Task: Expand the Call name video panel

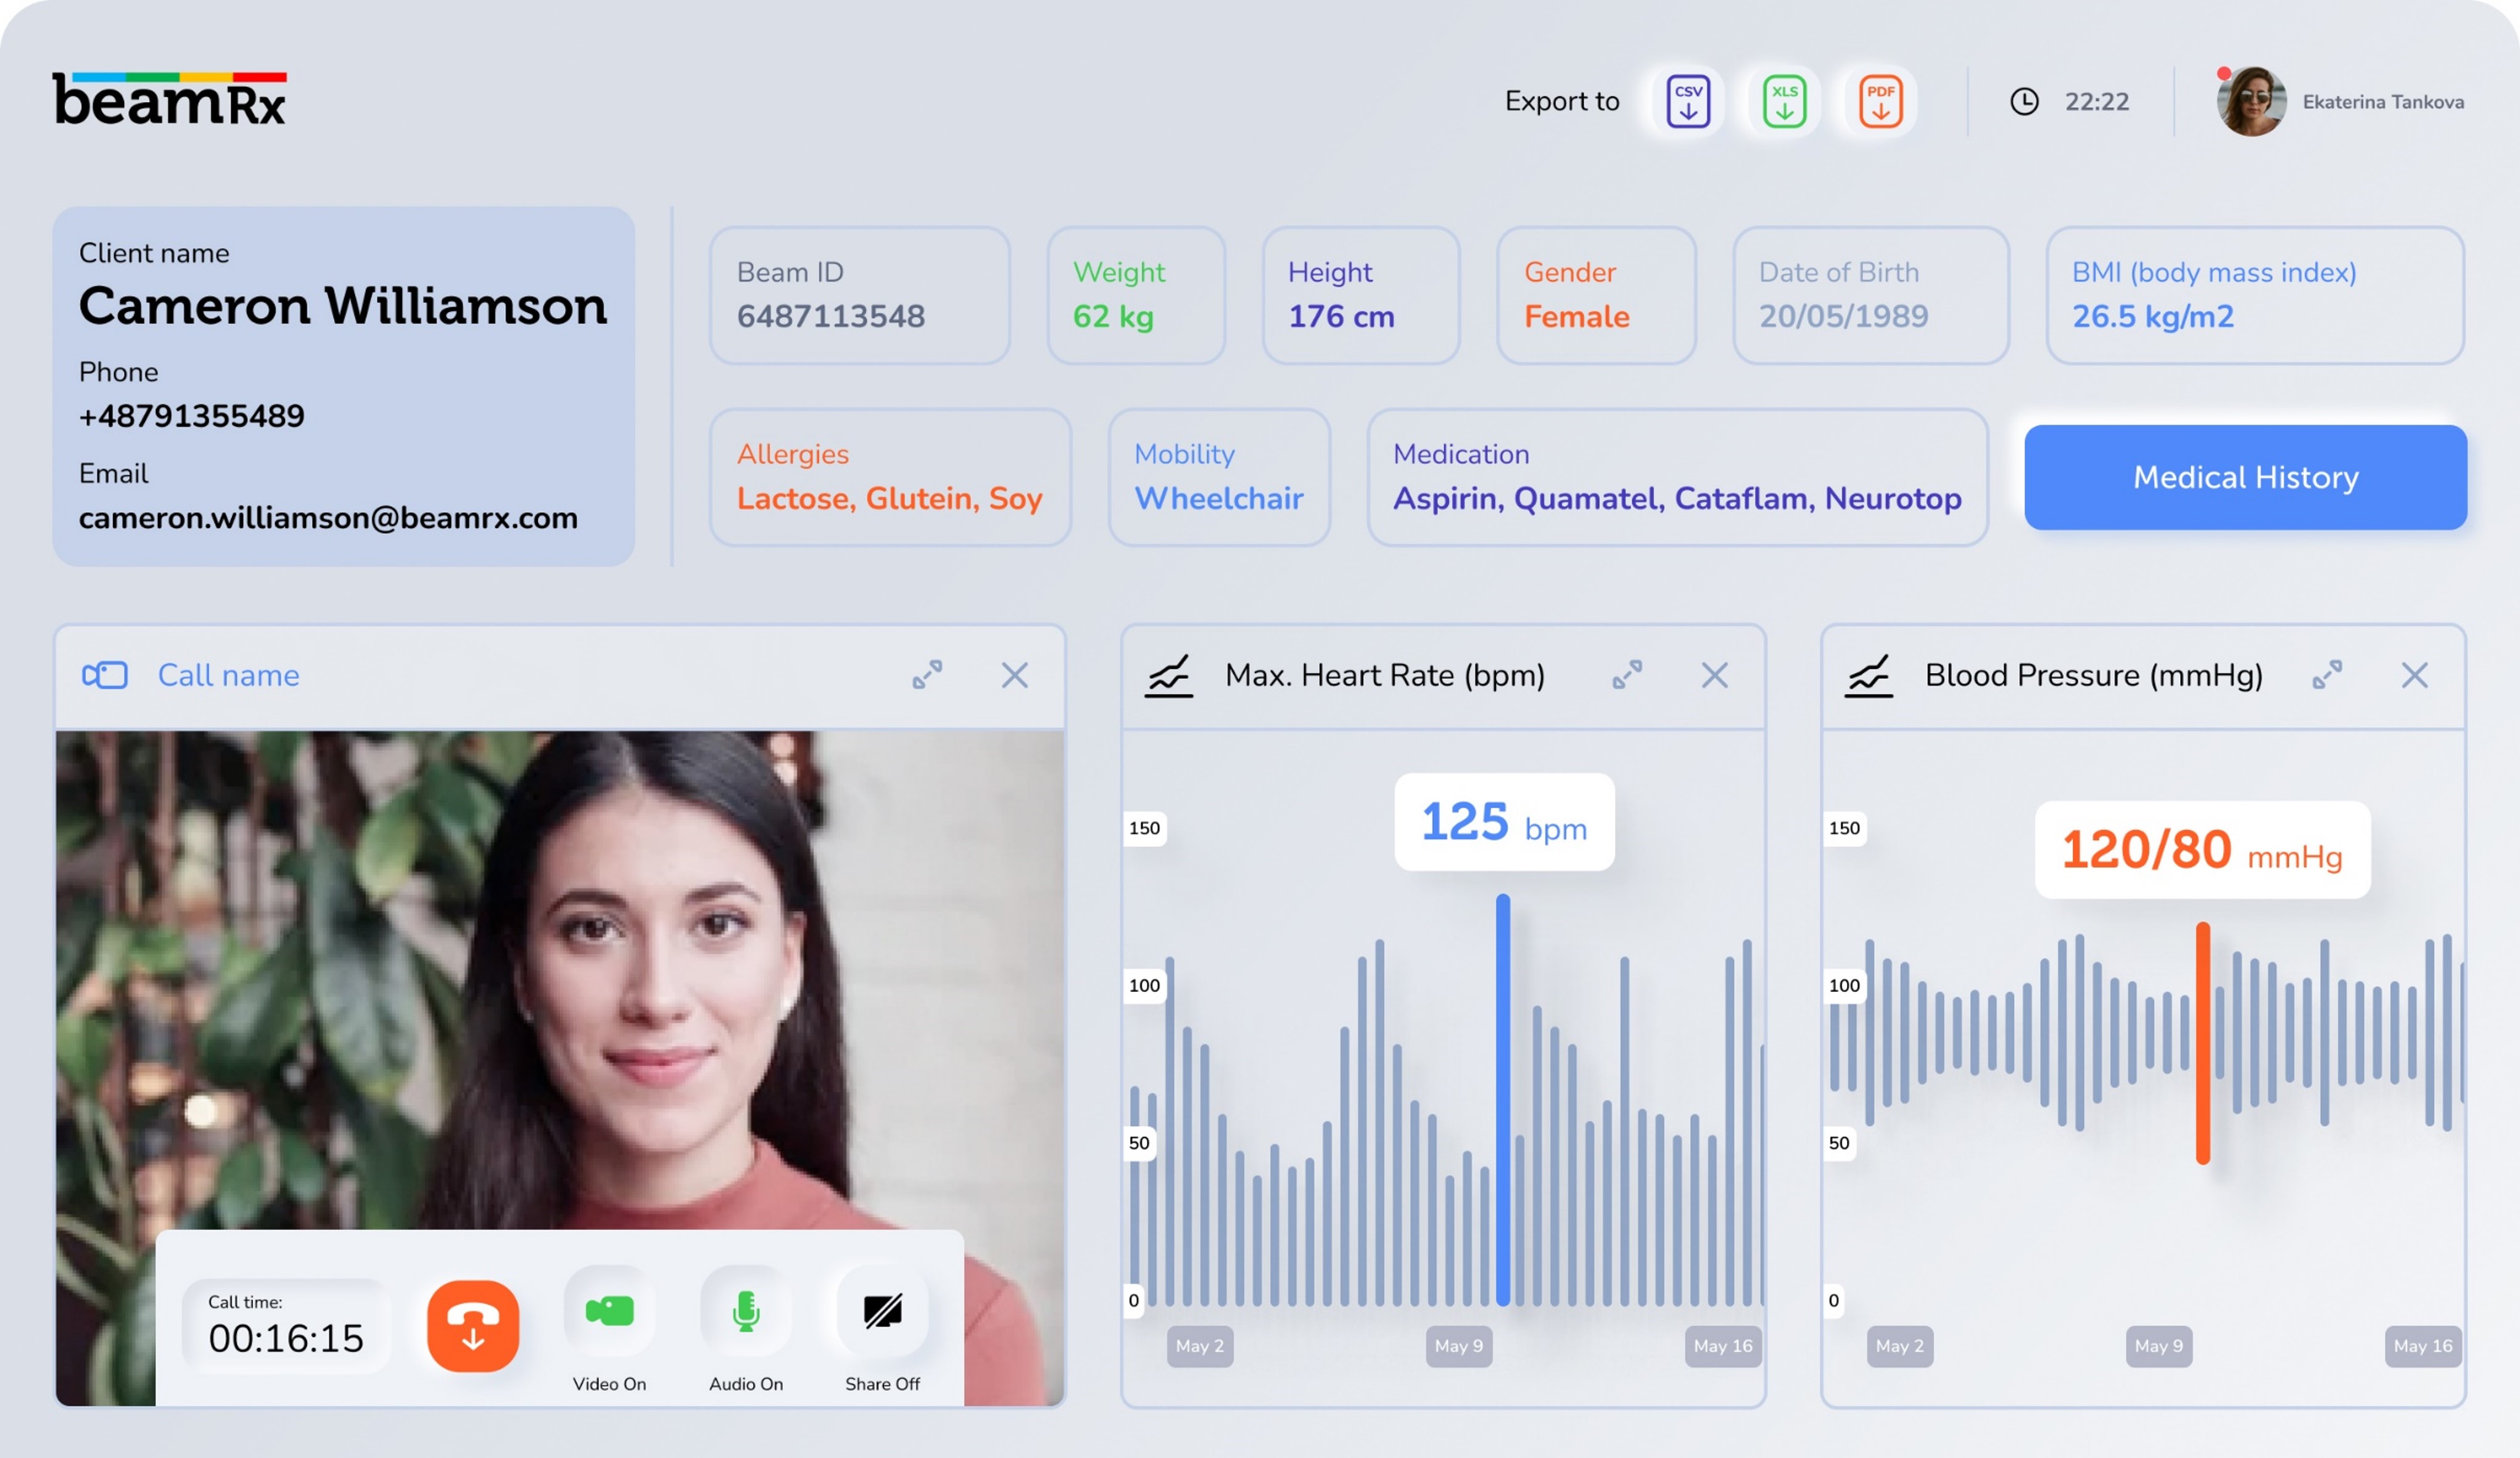Action: tap(927, 674)
